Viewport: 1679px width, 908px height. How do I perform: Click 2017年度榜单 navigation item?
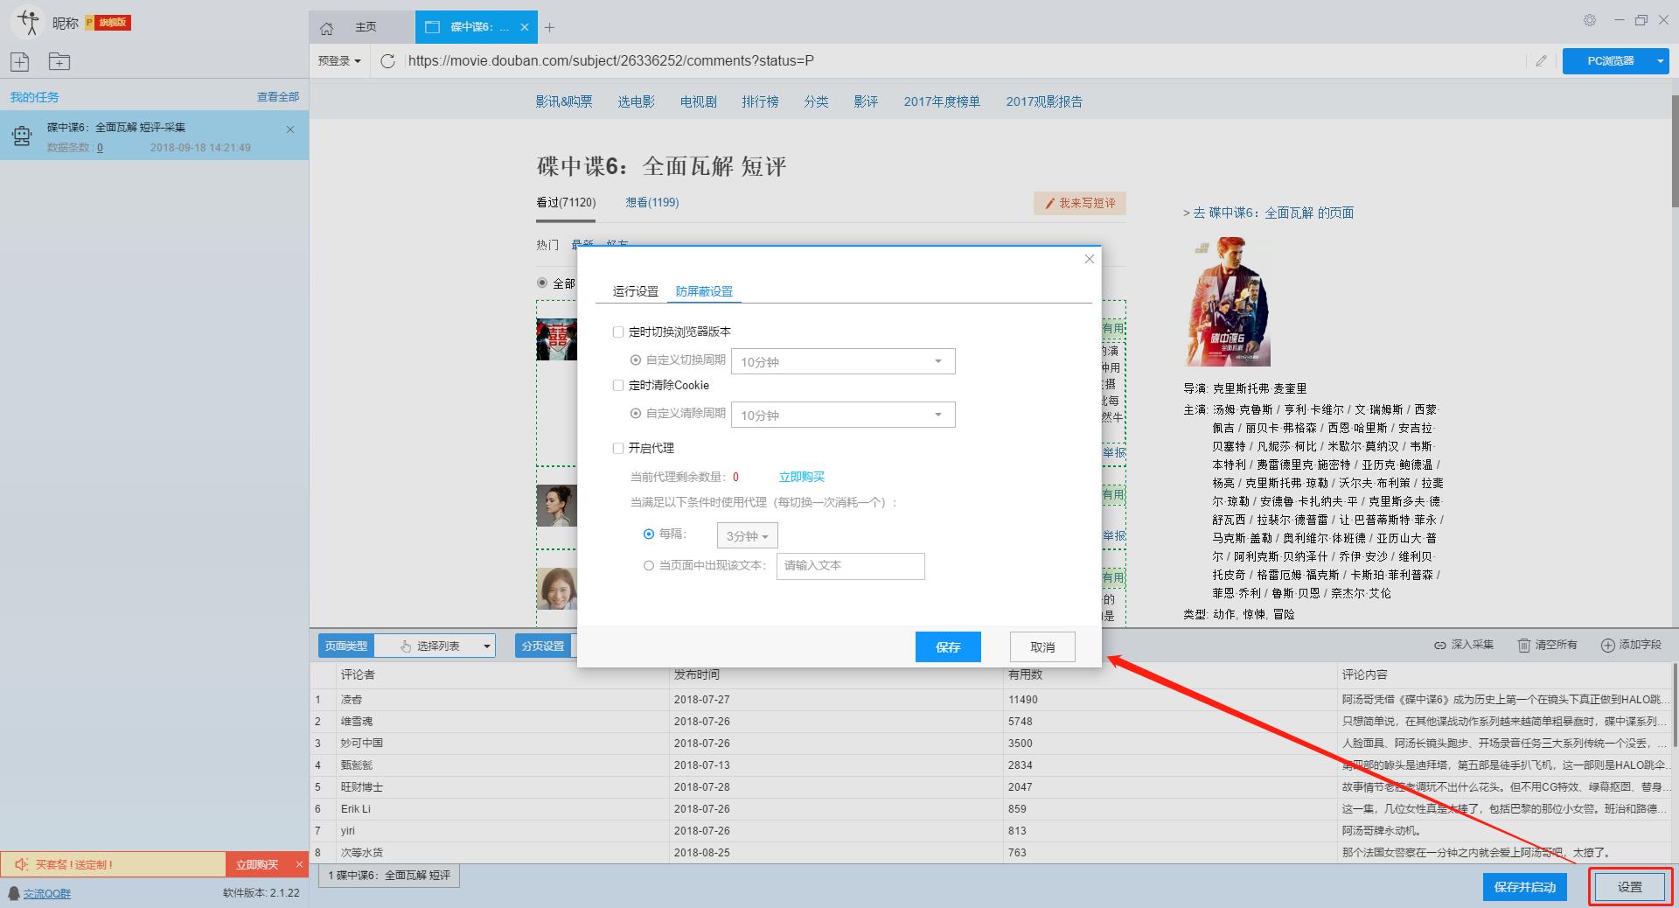point(942,101)
